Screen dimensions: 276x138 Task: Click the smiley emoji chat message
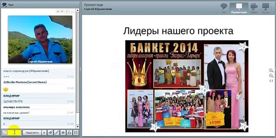[6, 89]
